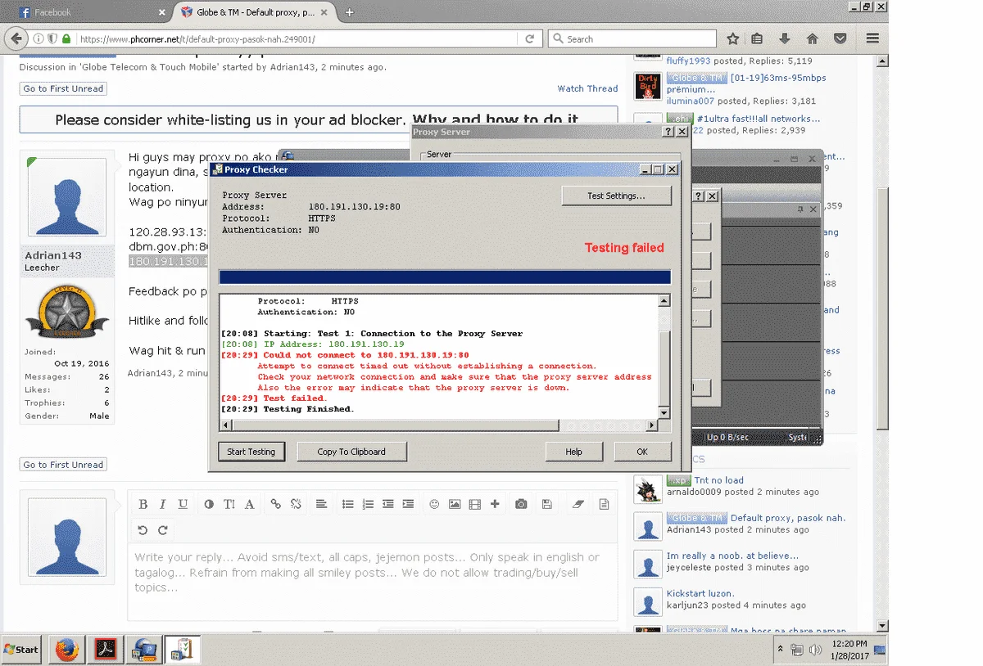Image resolution: width=983 pixels, height=666 pixels.
Task: Show bookmarks list in Firefox toolbar
Action: [757, 38]
